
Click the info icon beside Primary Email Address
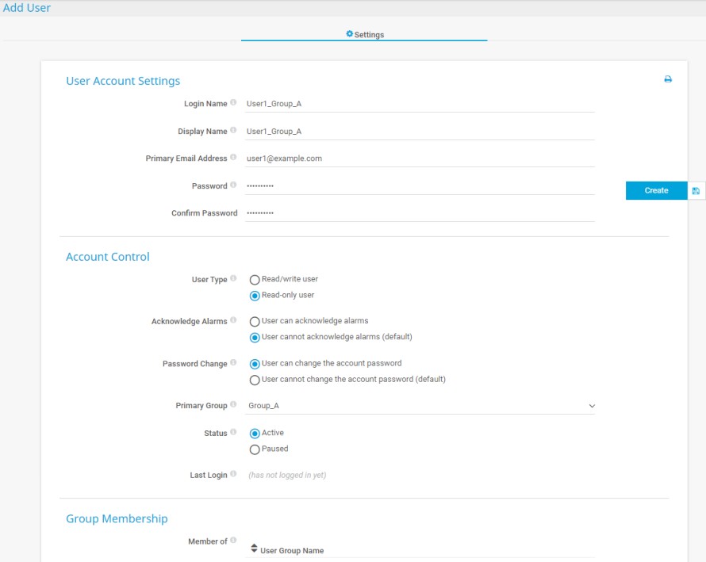pos(233,158)
